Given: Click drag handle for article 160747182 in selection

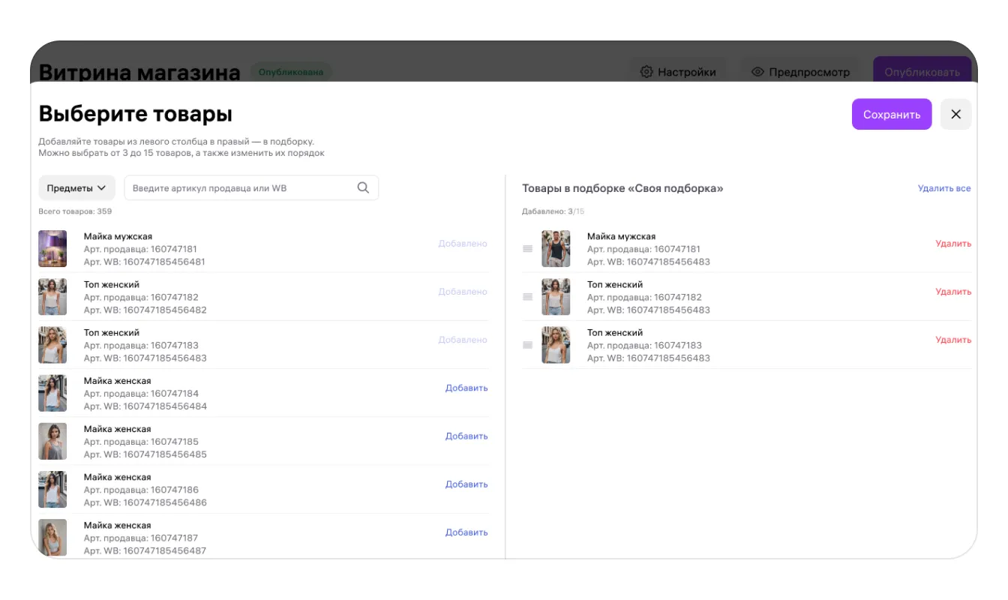Looking at the screenshot, I should tap(527, 297).
